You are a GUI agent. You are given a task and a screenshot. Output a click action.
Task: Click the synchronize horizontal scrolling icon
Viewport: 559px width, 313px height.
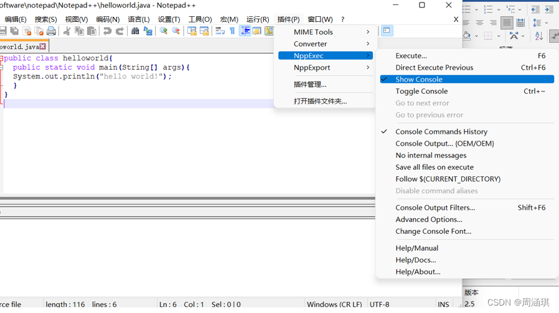(x=204, y=31)
